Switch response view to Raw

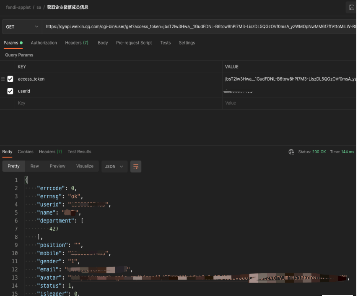click(35, 166)
